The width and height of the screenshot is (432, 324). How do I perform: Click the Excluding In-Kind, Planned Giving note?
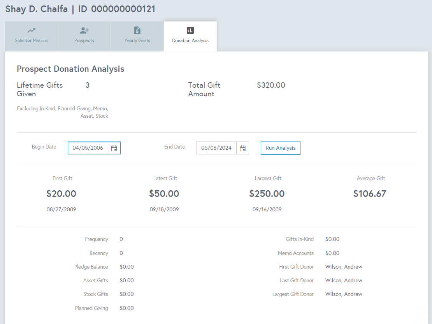(63, 112)
